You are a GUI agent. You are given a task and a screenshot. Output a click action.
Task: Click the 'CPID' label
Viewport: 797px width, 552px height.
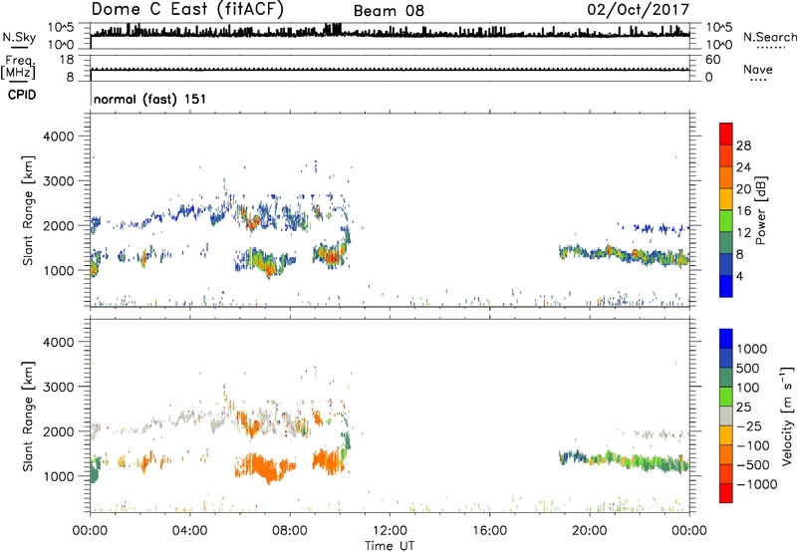click(x=22, y=95)
